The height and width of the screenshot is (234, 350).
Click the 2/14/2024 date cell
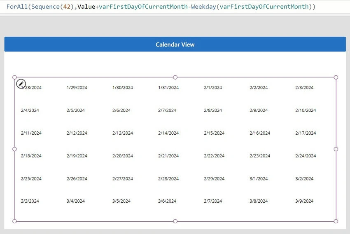point(168,133)
